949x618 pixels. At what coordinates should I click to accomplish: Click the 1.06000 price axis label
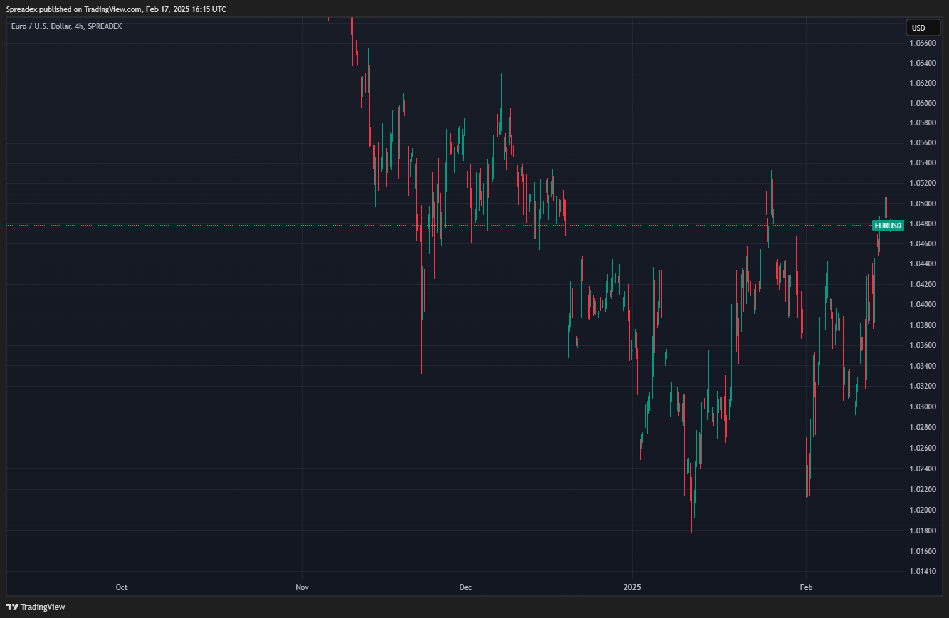click(923, 103)
